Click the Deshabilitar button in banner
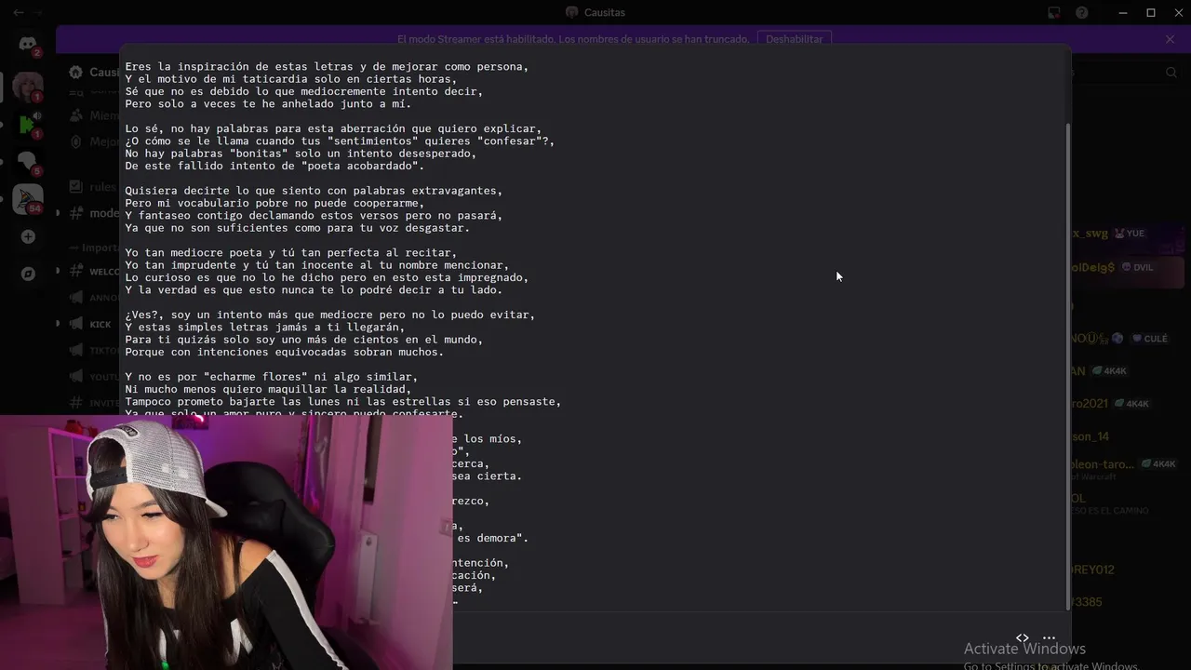Viewport: 1191px width, 670px height. [794, 39]
